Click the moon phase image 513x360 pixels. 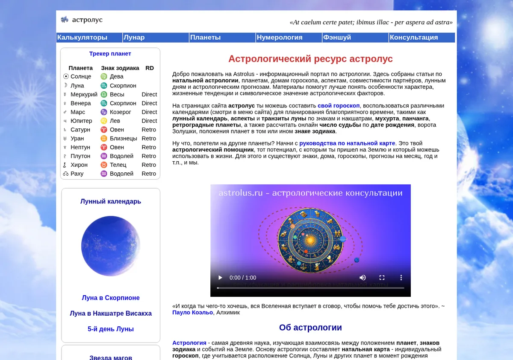(x=111, y=246)
